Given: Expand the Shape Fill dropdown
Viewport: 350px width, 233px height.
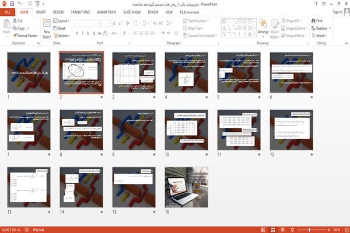Looking at the screenshot, I should [x=291, y=21].
